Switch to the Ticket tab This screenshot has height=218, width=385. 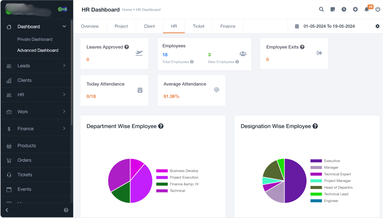(199, 26)
